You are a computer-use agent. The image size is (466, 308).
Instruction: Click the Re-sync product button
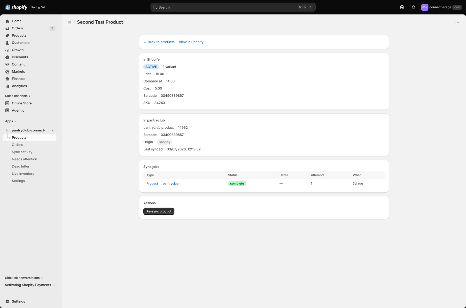159,211
